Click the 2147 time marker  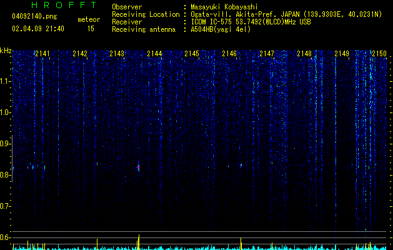267,53
